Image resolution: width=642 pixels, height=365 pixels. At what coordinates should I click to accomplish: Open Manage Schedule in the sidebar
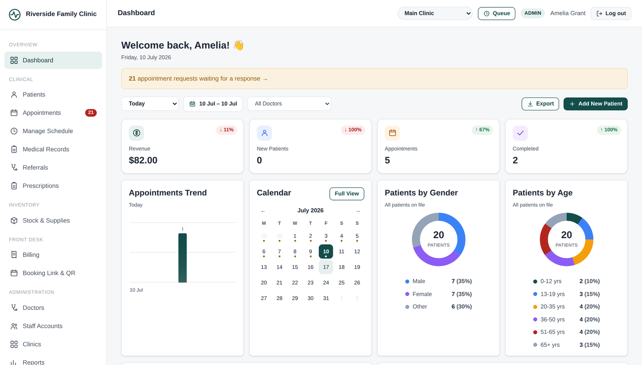point(53,131)
